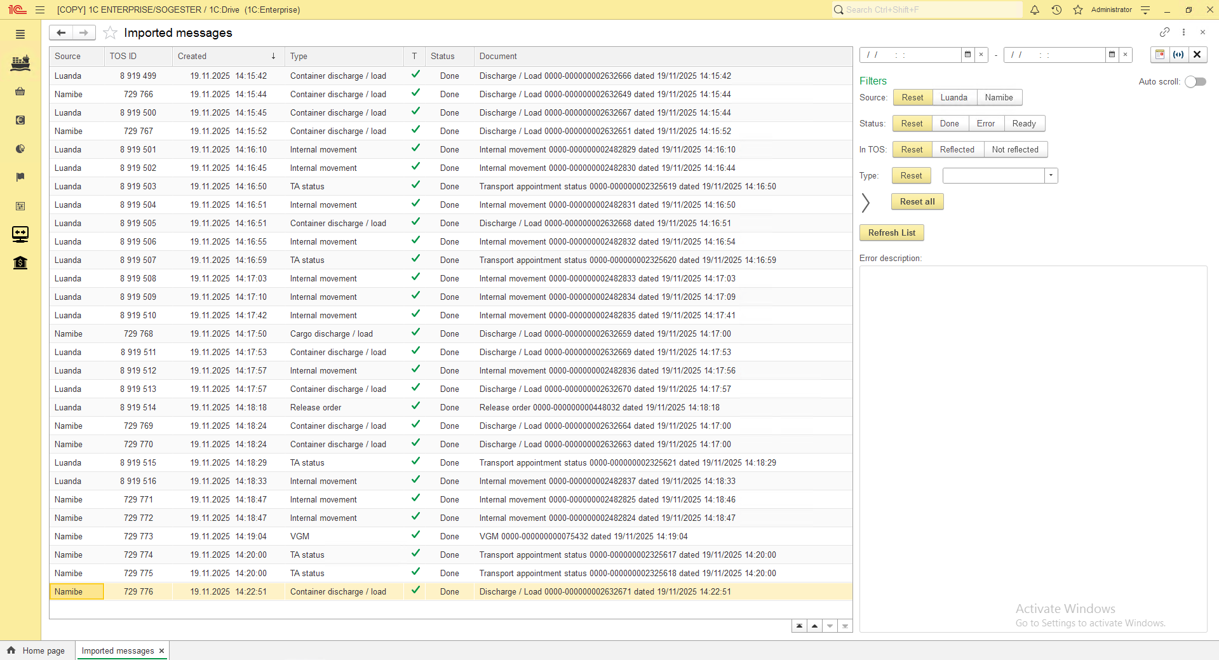
Task: Add Imported messages to favorites star
Action: point(110,32)
